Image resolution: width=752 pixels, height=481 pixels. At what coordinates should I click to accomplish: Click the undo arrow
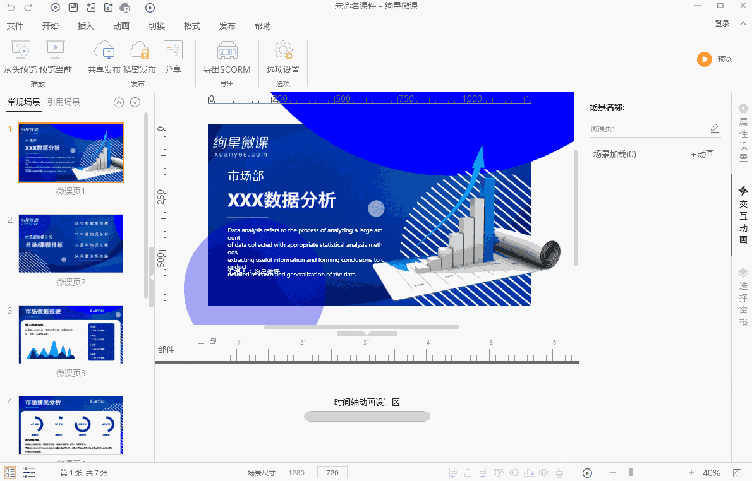click(12, 8)
